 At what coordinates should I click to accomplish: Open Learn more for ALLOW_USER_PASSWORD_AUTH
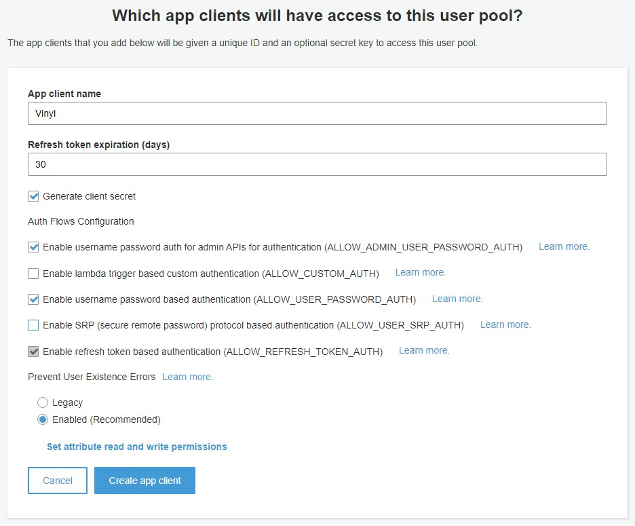(x=457, y=299)
